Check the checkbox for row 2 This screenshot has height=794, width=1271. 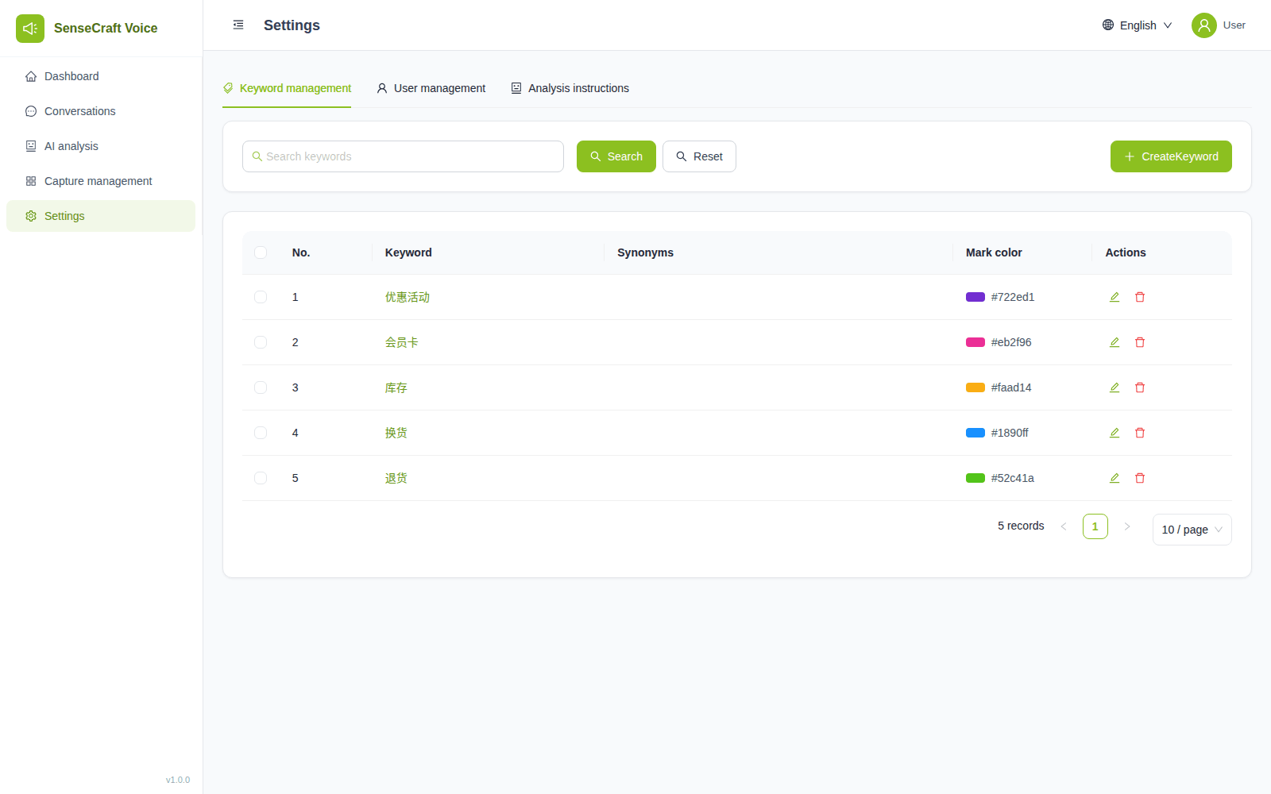tap(261, 342)
